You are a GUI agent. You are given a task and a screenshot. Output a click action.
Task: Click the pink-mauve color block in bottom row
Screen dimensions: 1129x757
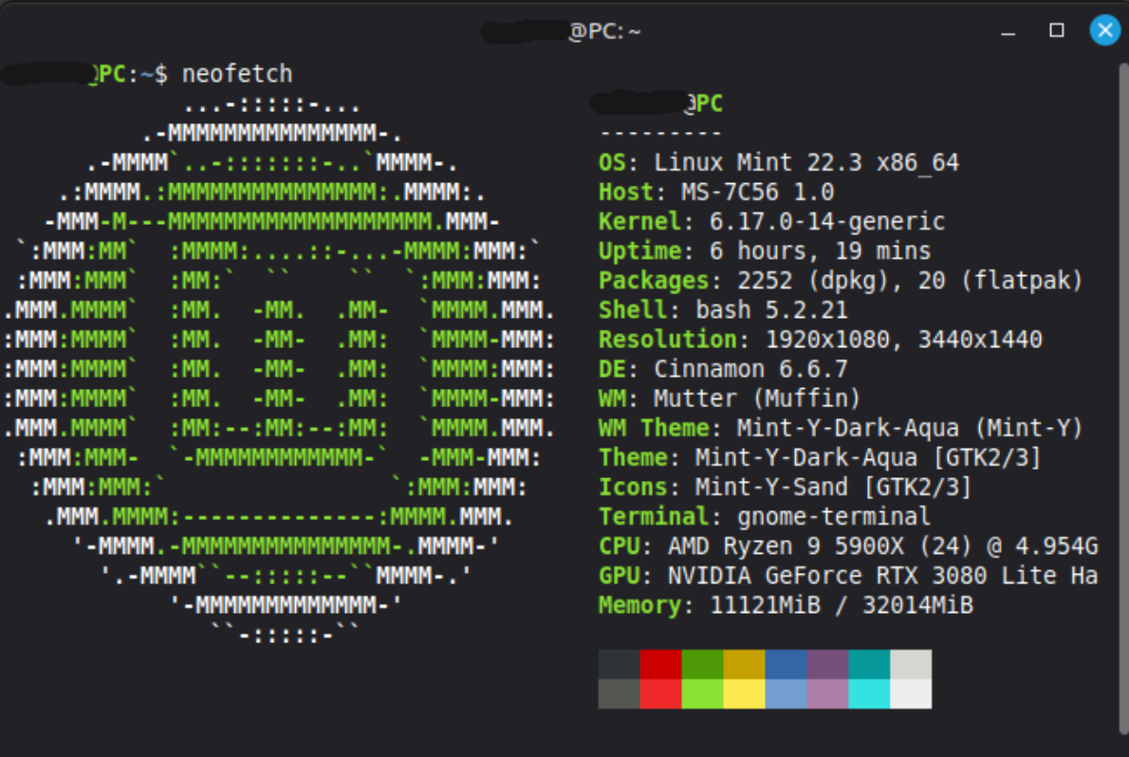click(x=828, y=694)
